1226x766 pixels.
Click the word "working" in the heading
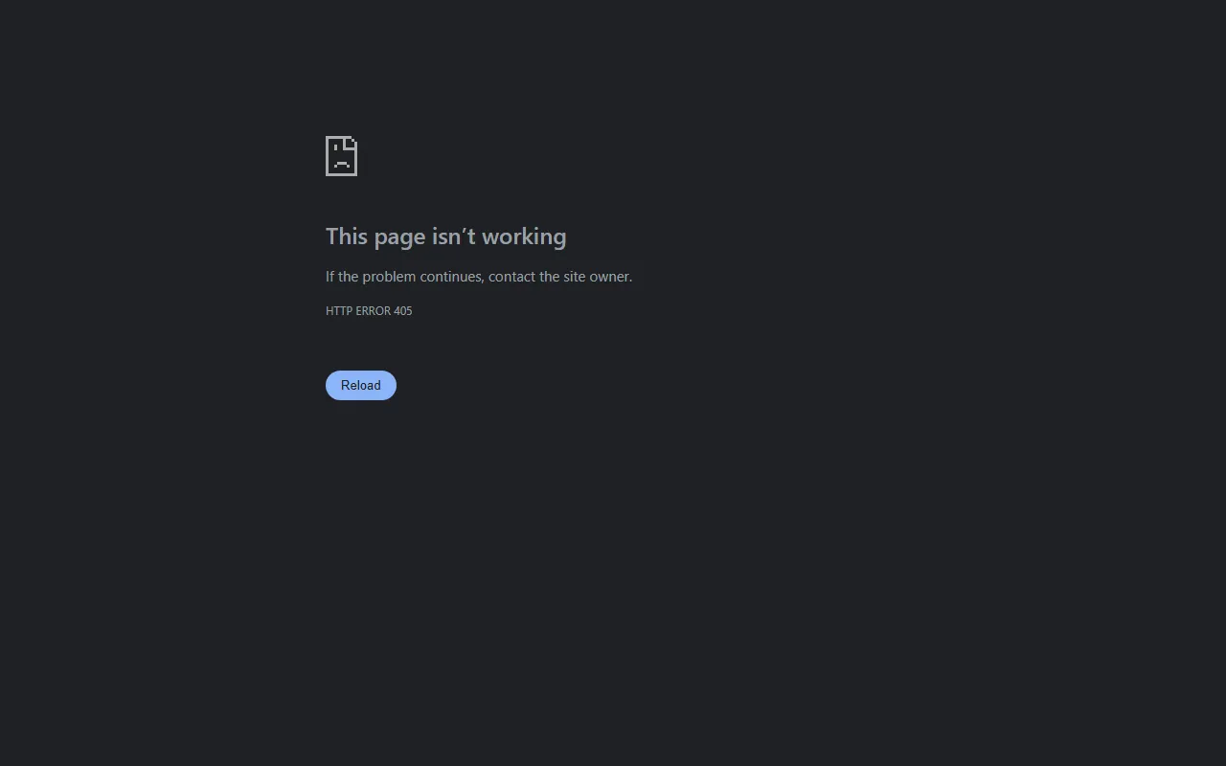tap(524, 237)
